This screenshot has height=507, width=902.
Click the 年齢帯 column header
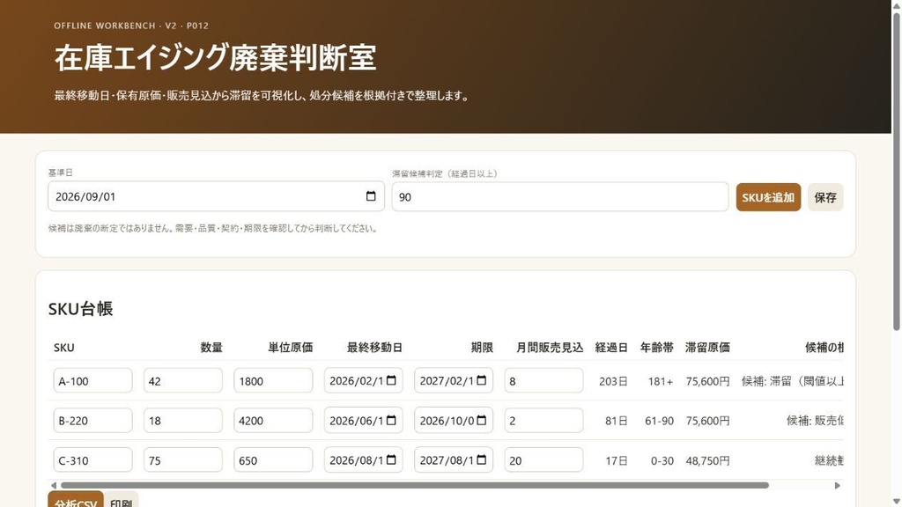point(656,347)
